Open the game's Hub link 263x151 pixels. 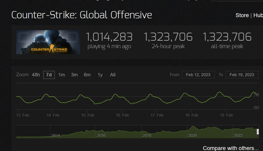tap(259, 15)
